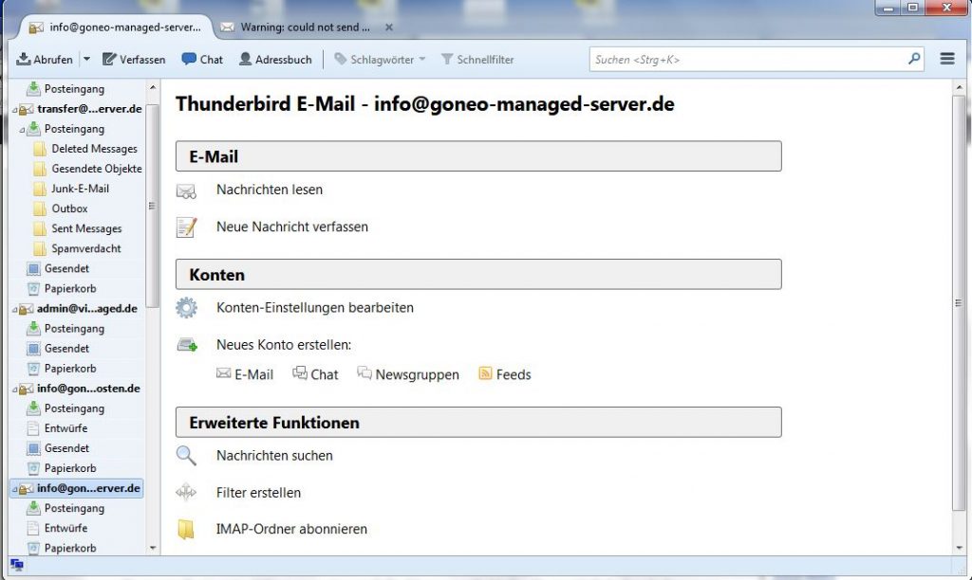
Task: Open the Adressbuch toolbar button
Action: point(275,60)
